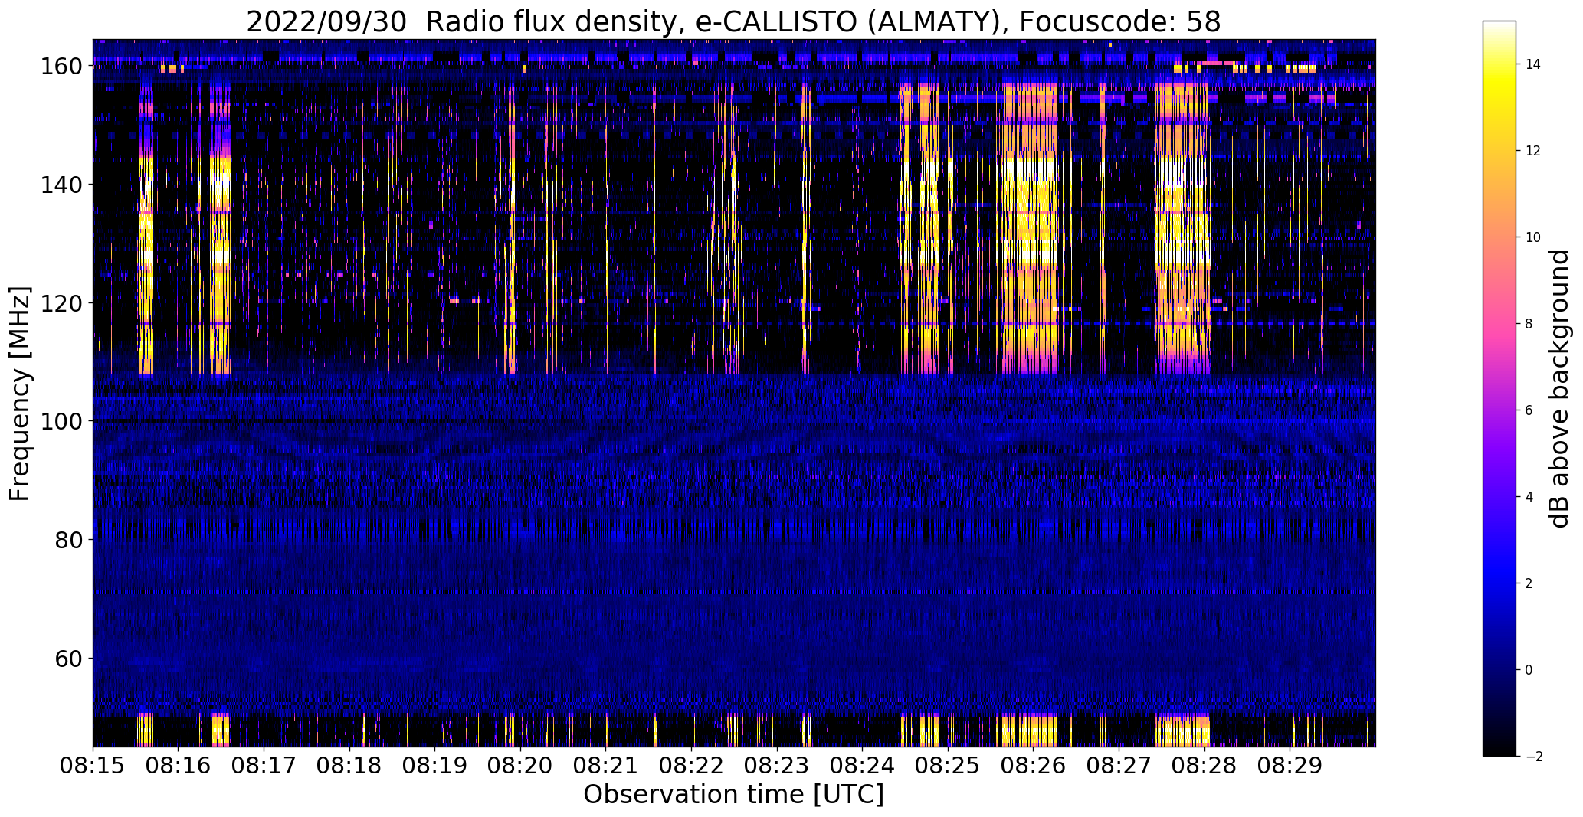The image size is (1583, 817).
Task: Click the 120 frequency tick label
Action: point(61,303)
